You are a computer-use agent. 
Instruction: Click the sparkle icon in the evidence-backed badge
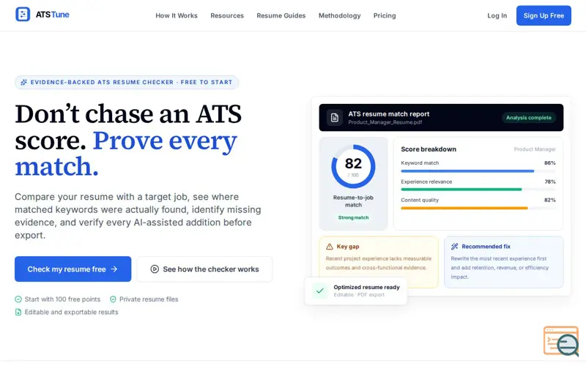[23, 82]
